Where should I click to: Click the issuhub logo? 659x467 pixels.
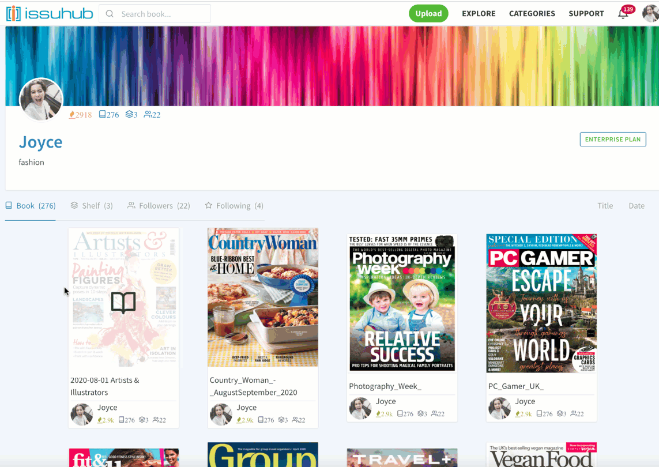click(49, 13)
